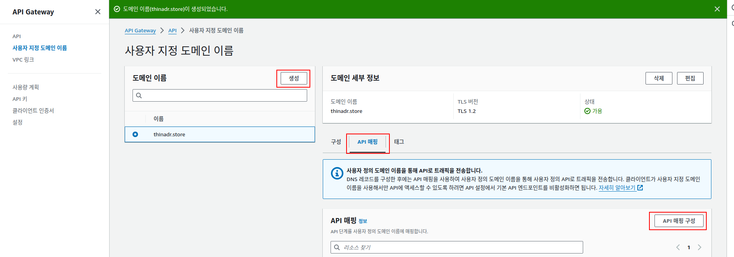Click thinadr.store value in domain details
734x257 pixels.
(347, 111)
